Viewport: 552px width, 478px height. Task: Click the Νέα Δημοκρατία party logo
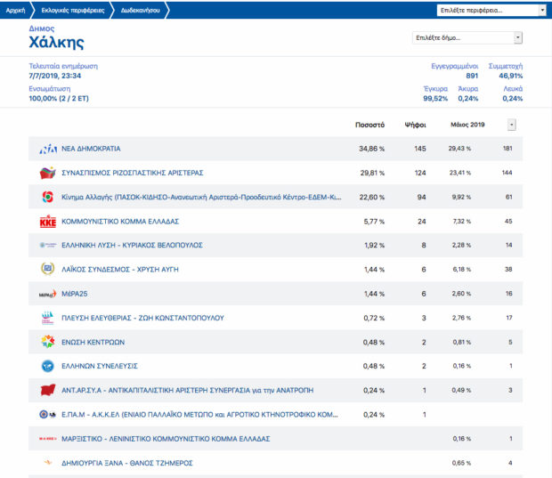(x=47, y=149)
